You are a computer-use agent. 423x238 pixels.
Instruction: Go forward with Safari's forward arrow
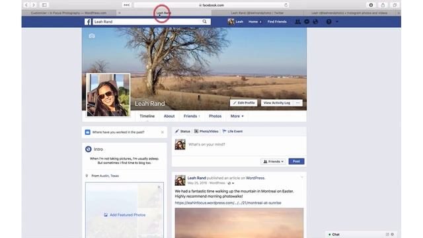click(x=34, y=5)
